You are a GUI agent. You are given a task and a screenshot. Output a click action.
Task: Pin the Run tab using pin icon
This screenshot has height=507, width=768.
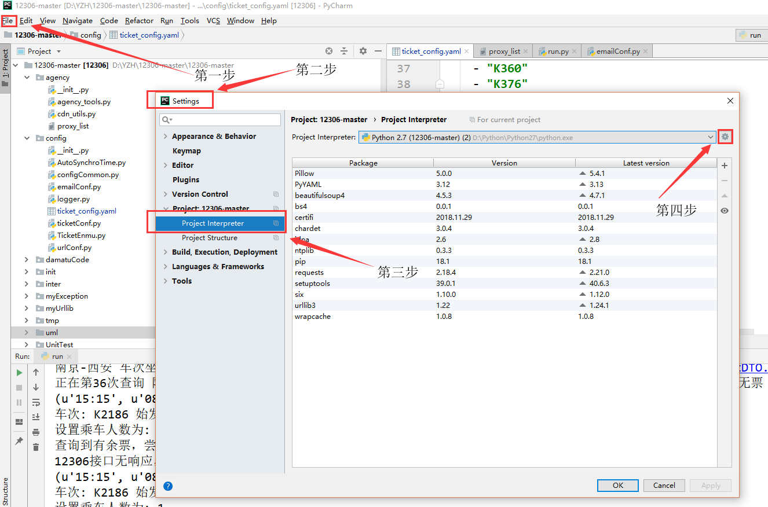pyautogui.click(x=19, y=440)
